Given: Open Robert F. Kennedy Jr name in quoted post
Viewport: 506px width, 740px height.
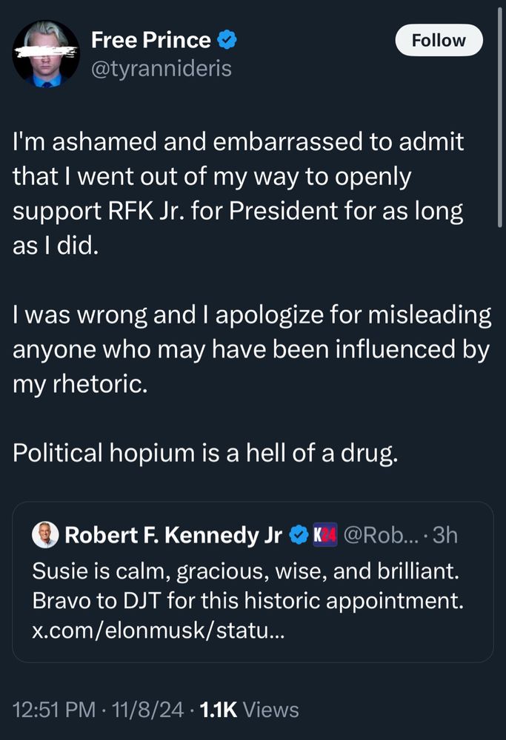Looking at the screenshot, I should [173, 535].
